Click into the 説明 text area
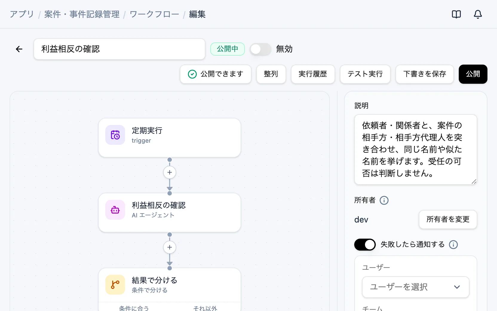The image size is (497, 311). [416, 150]
